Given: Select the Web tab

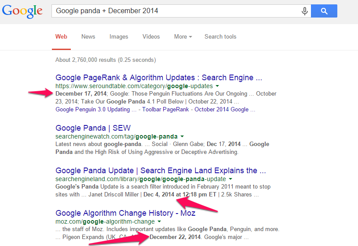Looking at the screenshot, I should (61, 37).
